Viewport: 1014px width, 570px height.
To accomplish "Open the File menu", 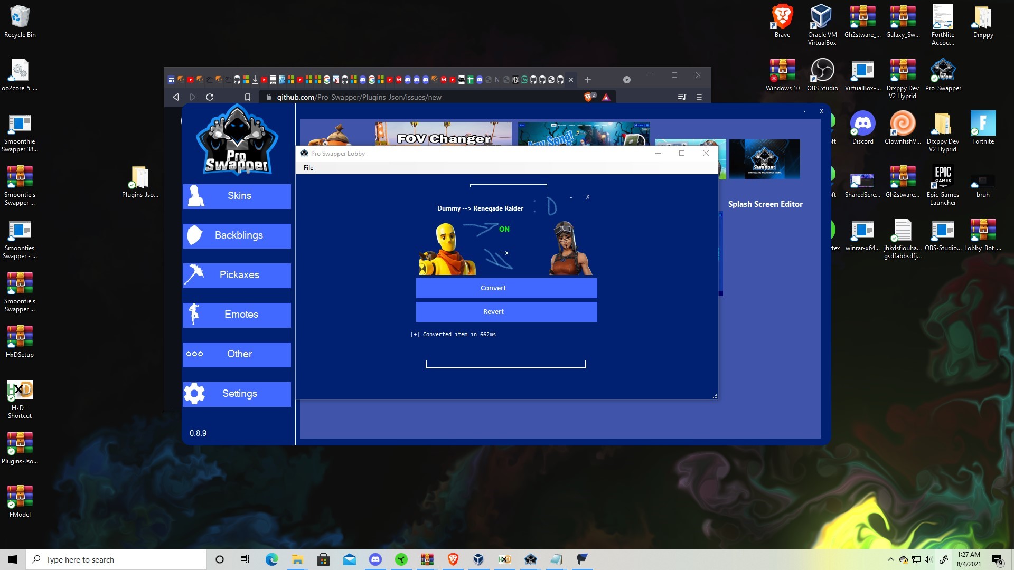I will tap(308, 168).
